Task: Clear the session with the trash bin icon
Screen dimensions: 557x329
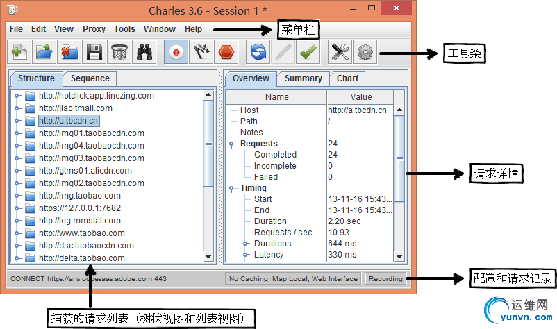Action: (x=119, y=52)
